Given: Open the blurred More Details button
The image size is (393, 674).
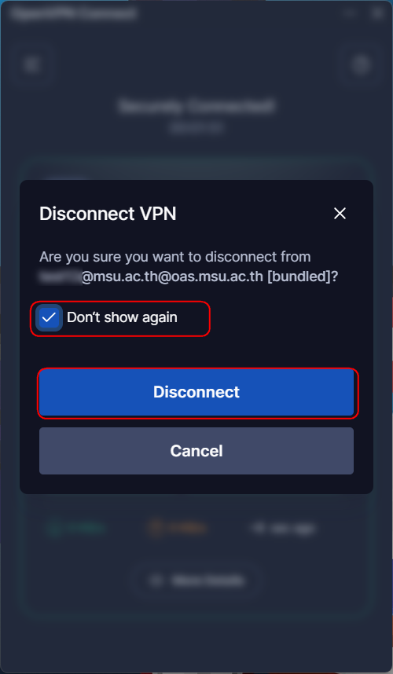Looking at the screenshot, I should [196, 581].
